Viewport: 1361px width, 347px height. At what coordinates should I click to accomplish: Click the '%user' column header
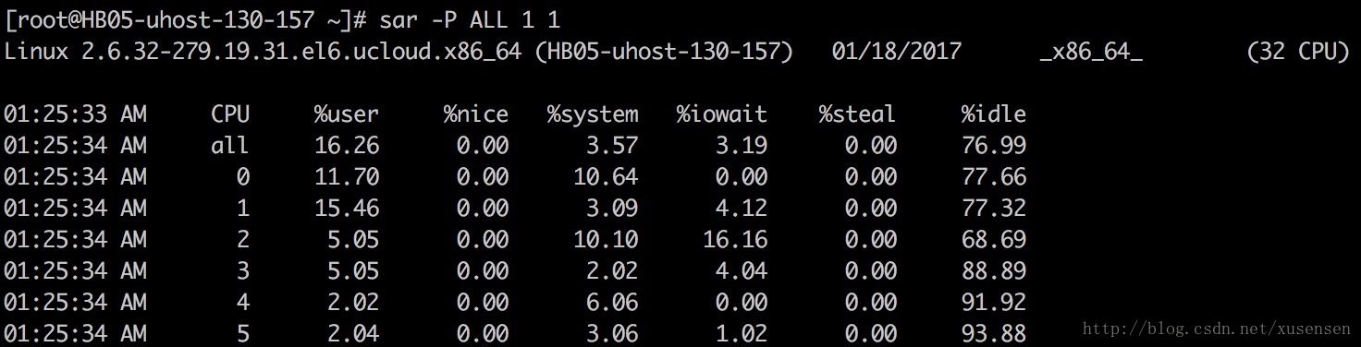point(347,114)
